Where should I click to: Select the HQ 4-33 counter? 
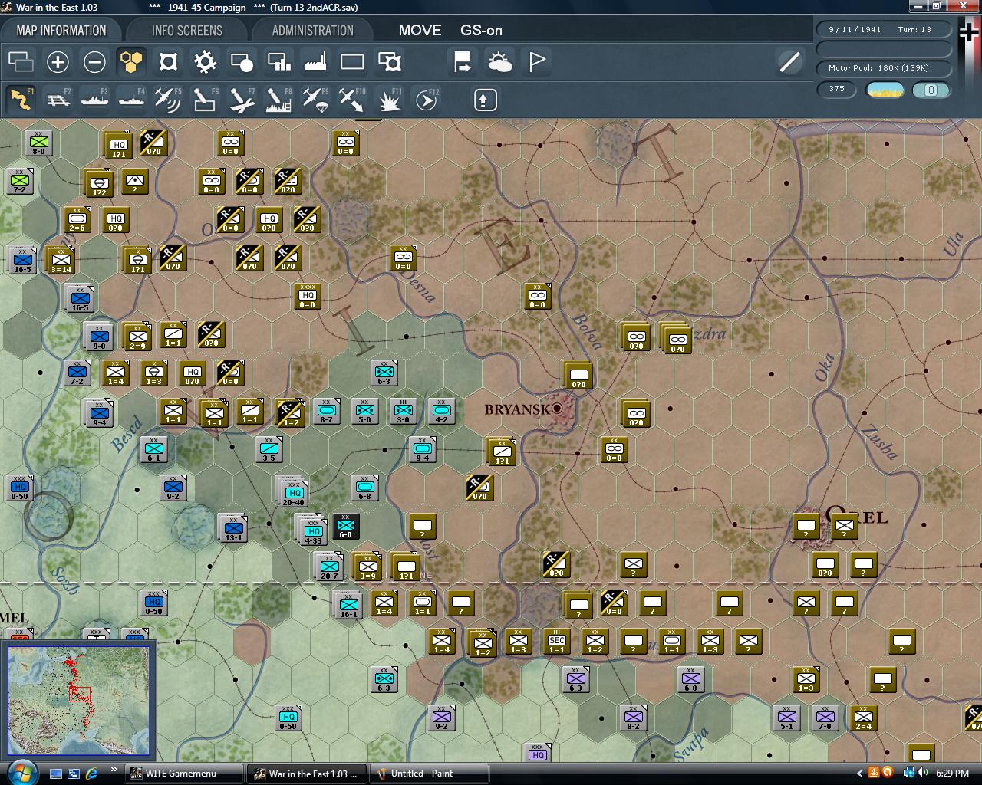[x=313, y=530]
